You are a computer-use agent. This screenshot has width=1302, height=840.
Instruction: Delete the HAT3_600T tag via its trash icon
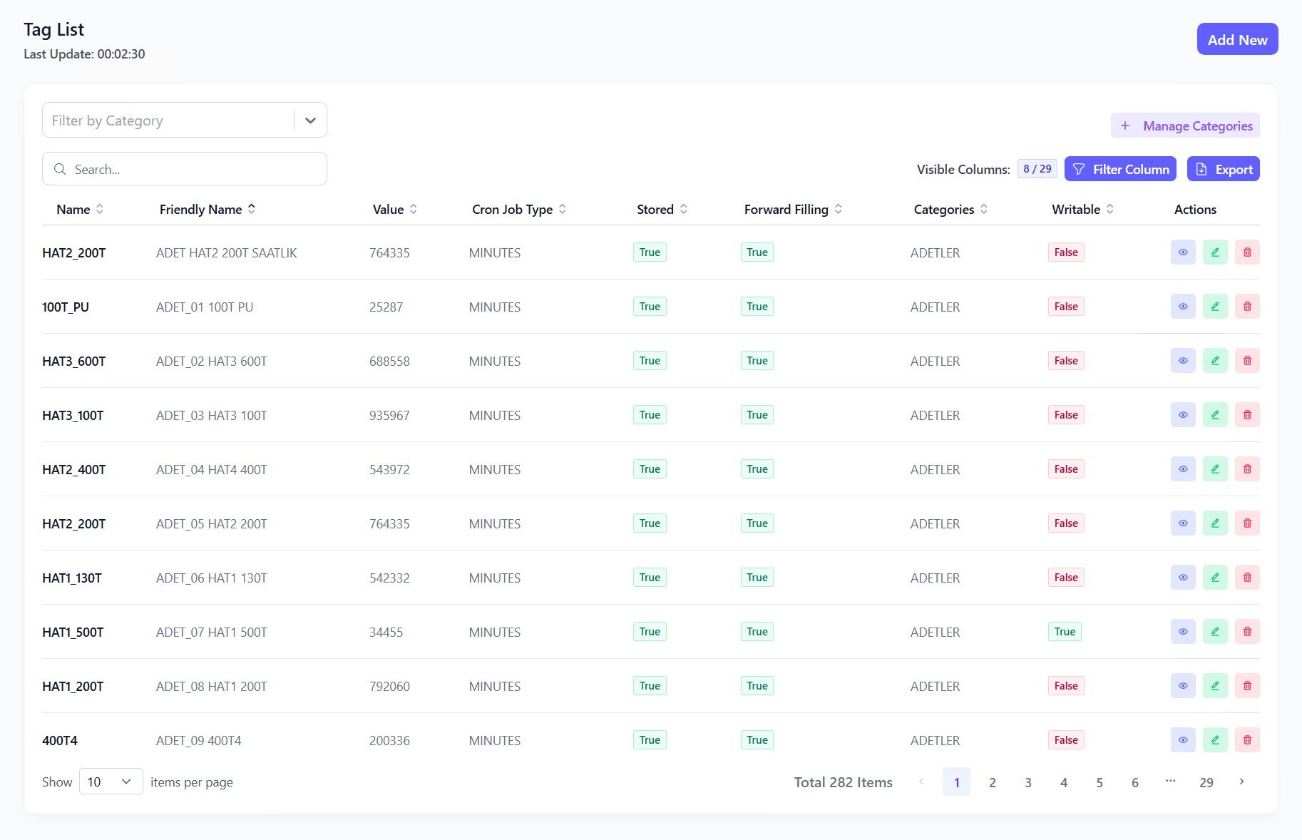click(1247, 361)
